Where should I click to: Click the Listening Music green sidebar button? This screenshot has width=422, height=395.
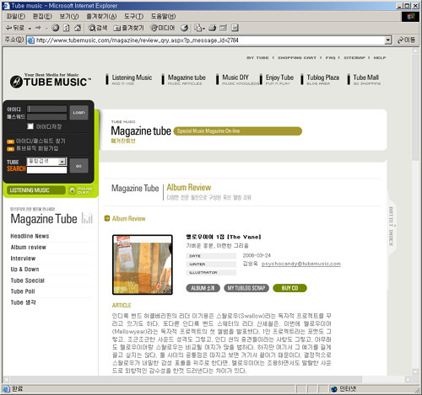click(x=36, y=190)
